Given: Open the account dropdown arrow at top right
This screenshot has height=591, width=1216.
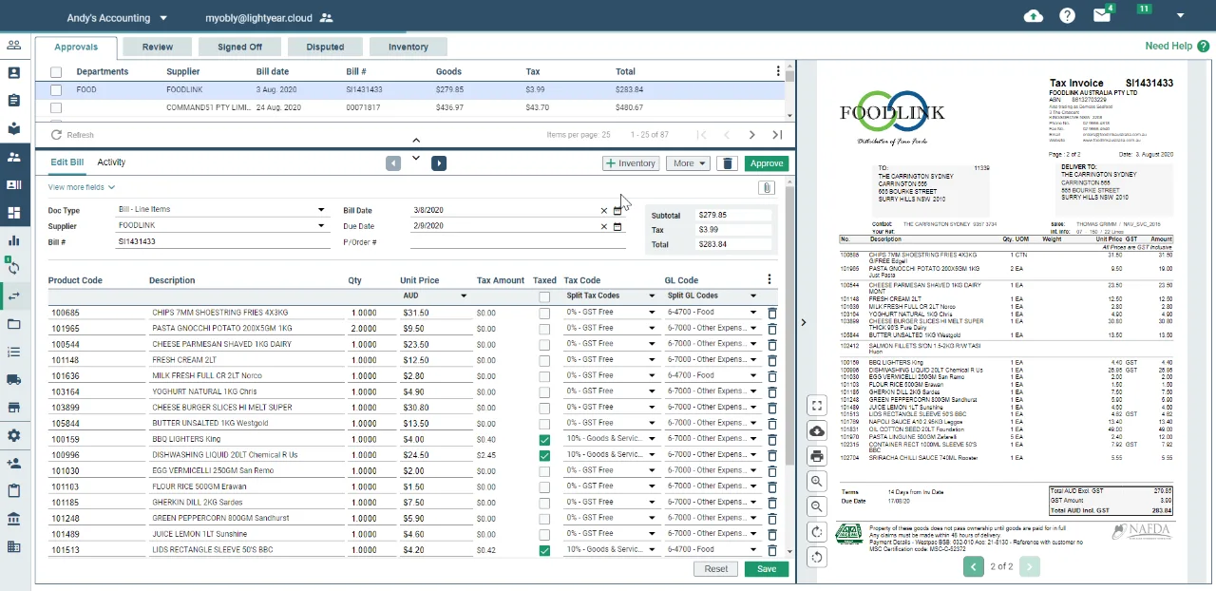Looking at the screenshot, I should tap(1181, 16).
